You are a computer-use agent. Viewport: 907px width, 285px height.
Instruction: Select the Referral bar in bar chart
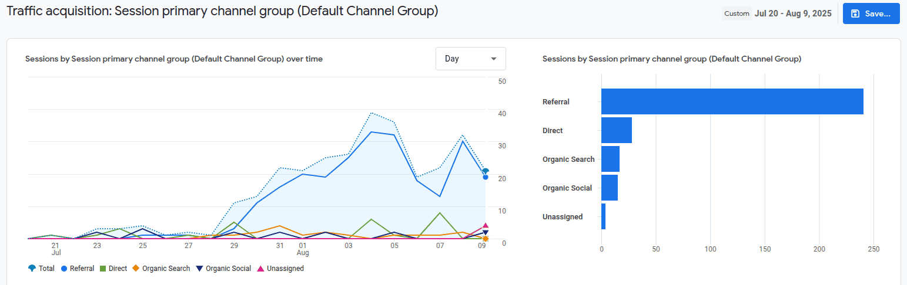point(732,101)
